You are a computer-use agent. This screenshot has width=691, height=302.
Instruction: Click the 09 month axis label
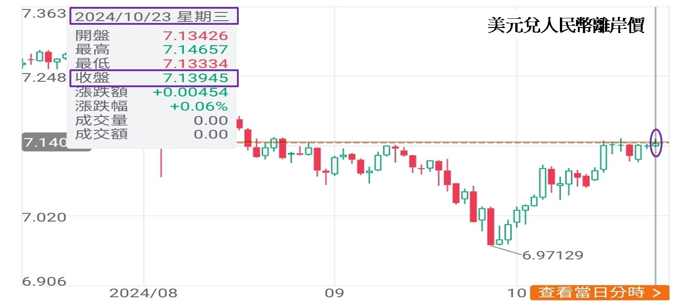point(334,293)
